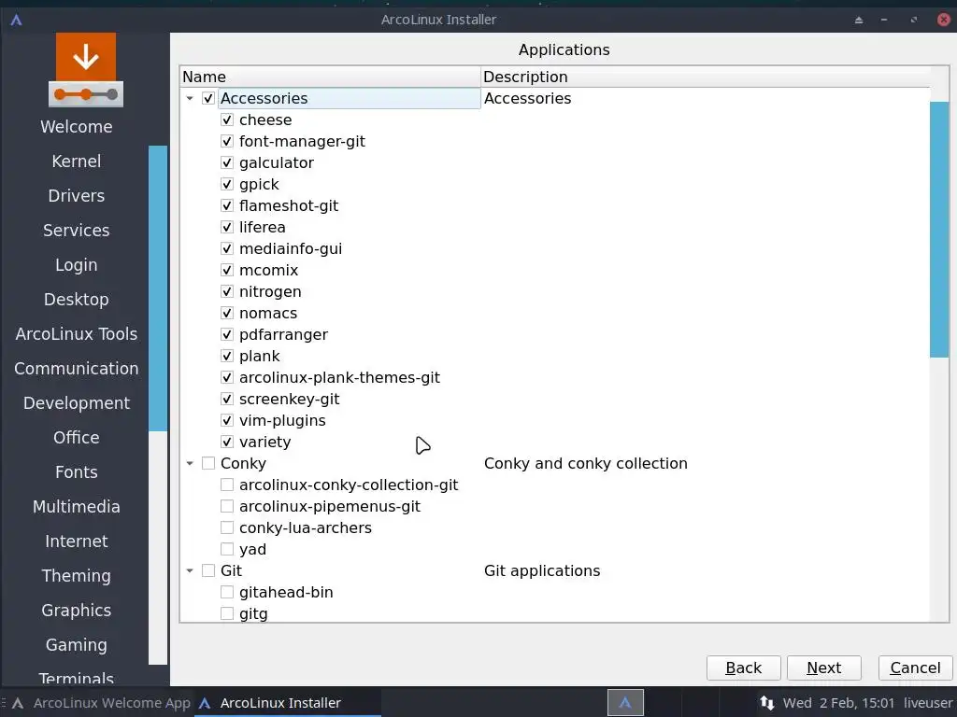
Task: Toggle the font-manager-git checkbox
Action: point(227,142)
